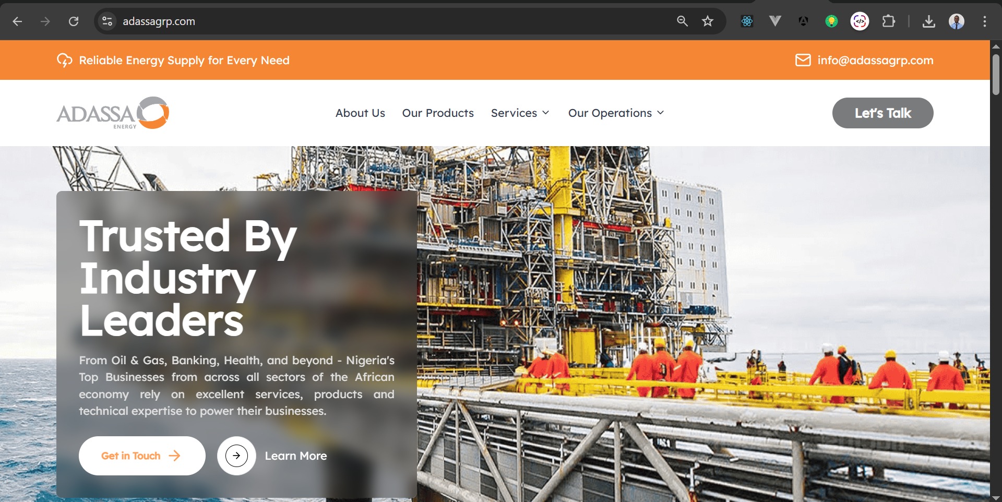Open the Our Products menu item

[438, 113]
